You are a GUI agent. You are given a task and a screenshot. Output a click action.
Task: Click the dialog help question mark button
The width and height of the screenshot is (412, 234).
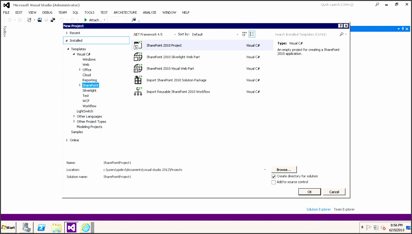[x=340, y=26]
